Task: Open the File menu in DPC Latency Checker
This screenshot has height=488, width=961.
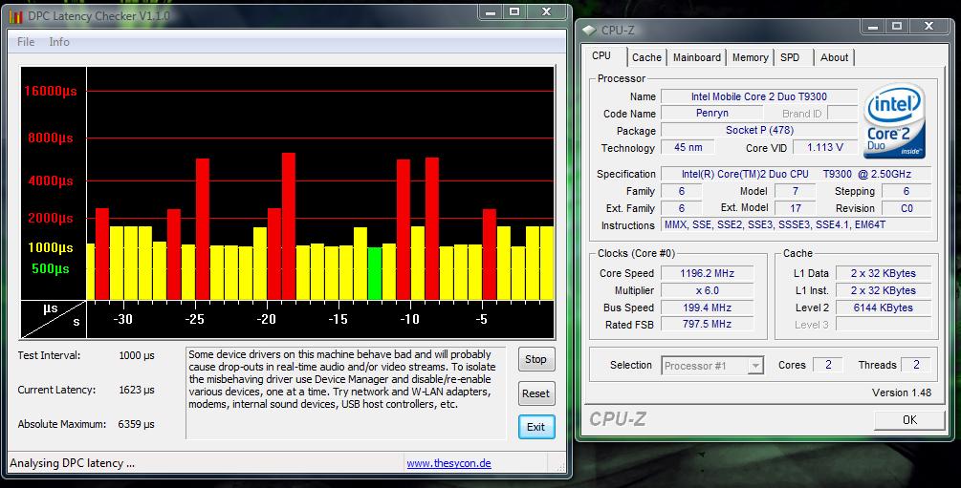Action: 26,42
